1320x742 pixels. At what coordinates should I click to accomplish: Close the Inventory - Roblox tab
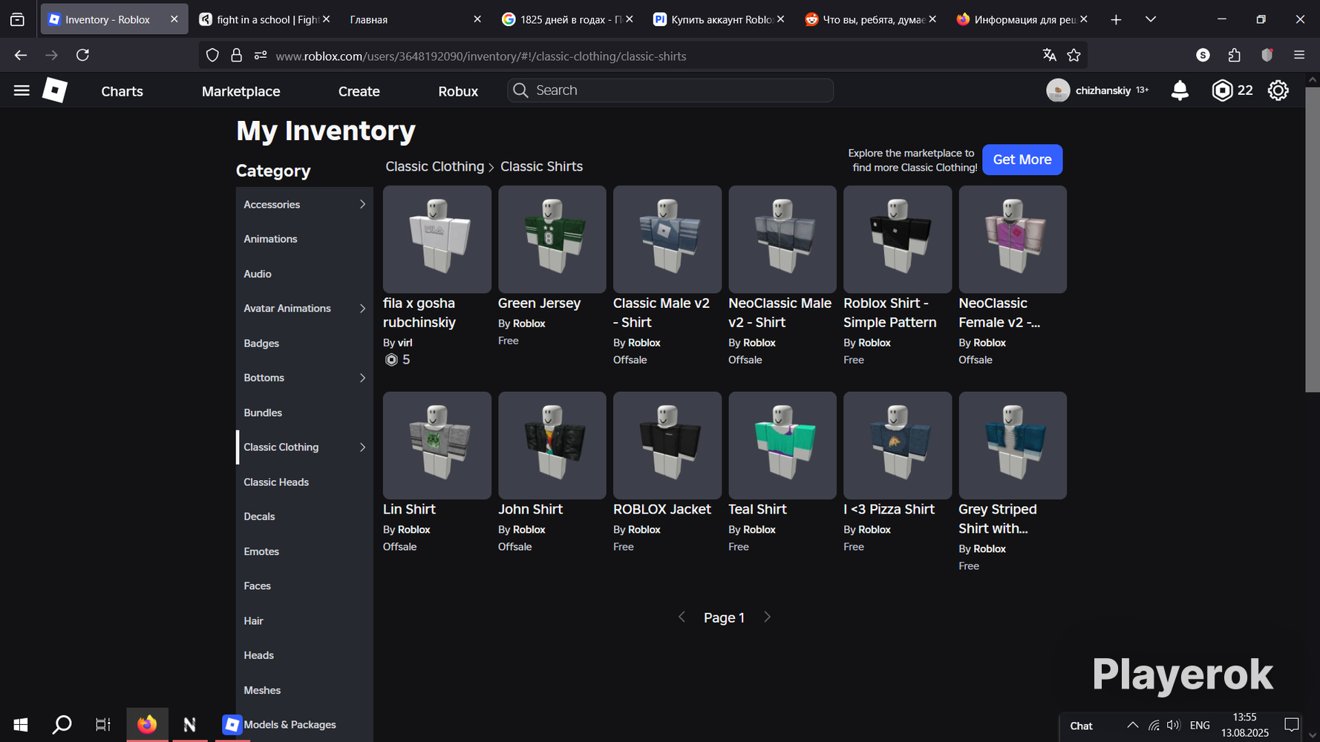click(174, 19)
